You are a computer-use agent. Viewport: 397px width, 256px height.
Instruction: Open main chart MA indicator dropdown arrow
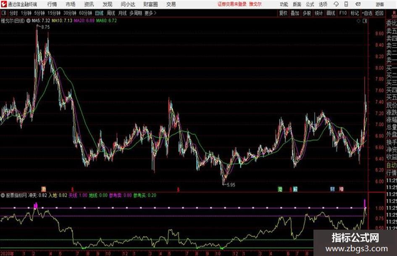[29, 21]
